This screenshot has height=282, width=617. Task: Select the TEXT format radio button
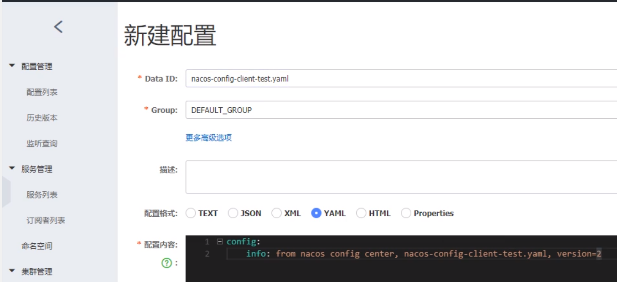[191, 213]
